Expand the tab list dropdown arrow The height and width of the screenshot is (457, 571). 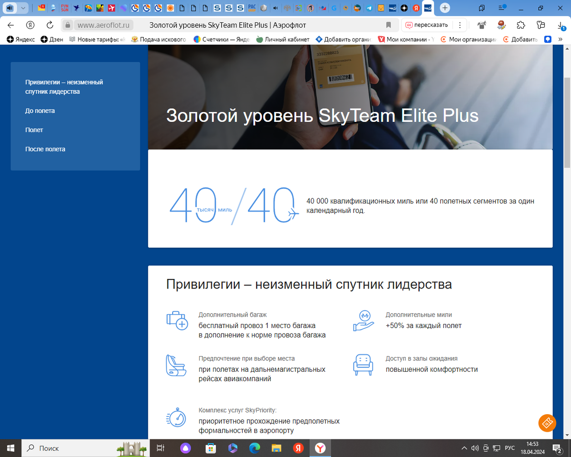(x=23, y=8)
